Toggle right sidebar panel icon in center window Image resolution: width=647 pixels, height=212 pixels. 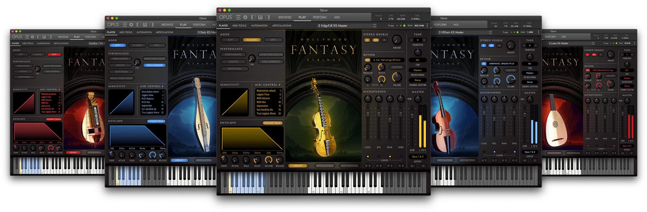tap(267, 17)
